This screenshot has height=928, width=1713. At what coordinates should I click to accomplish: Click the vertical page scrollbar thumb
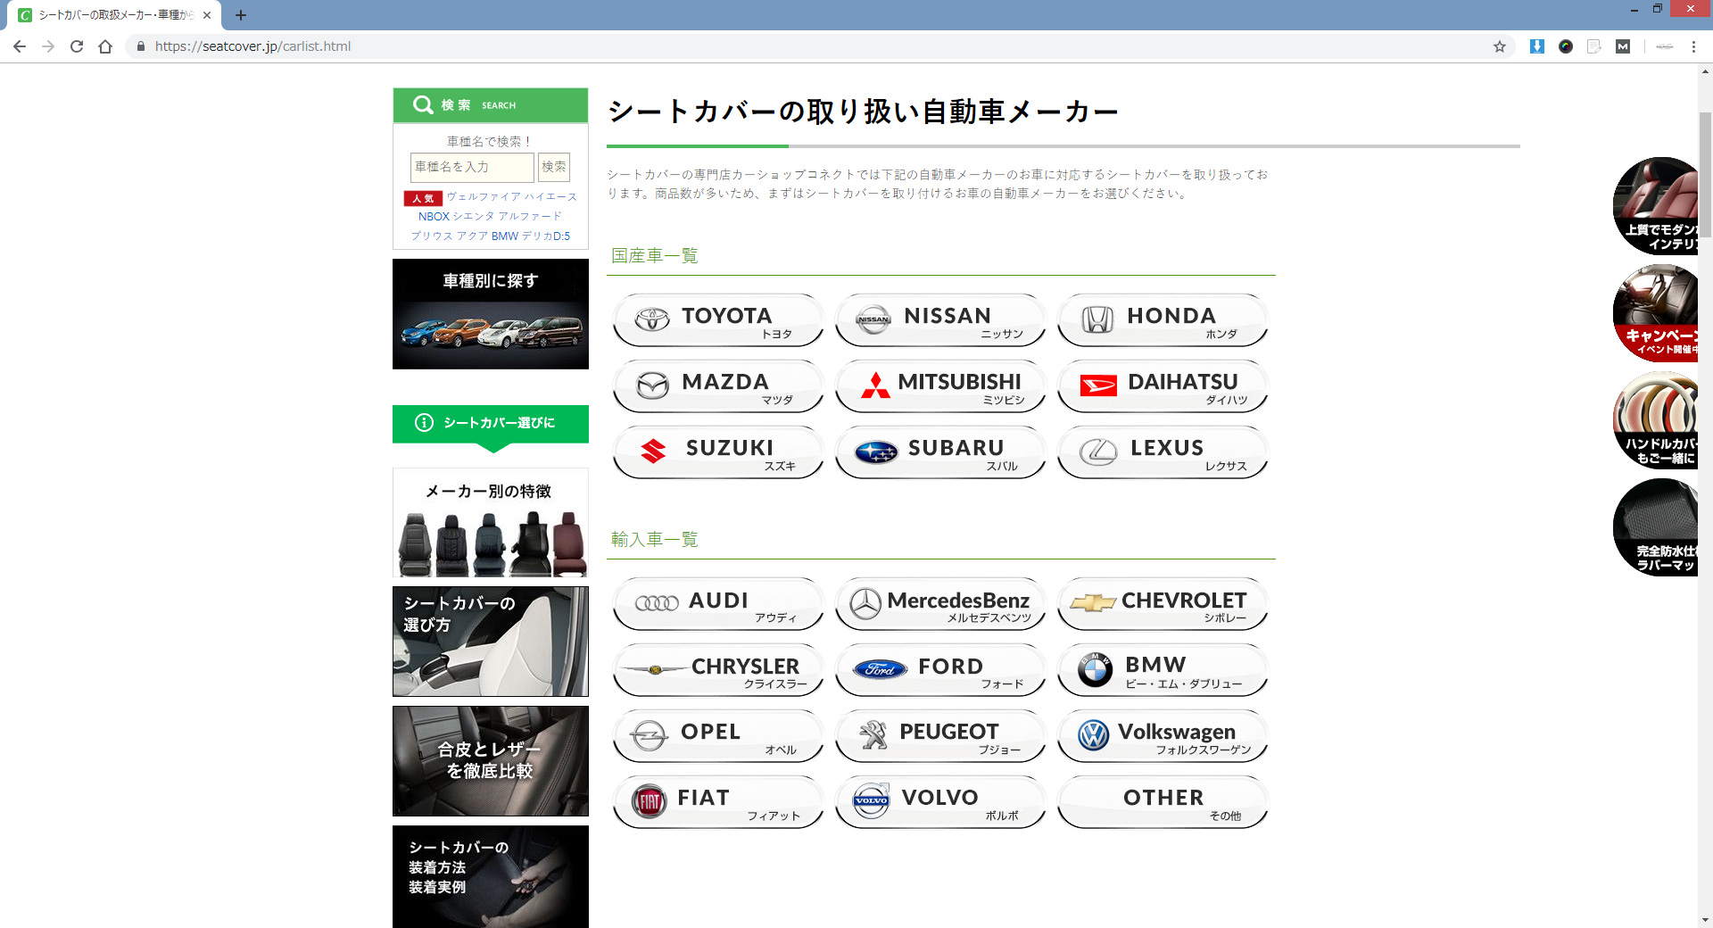(1705, 175)
